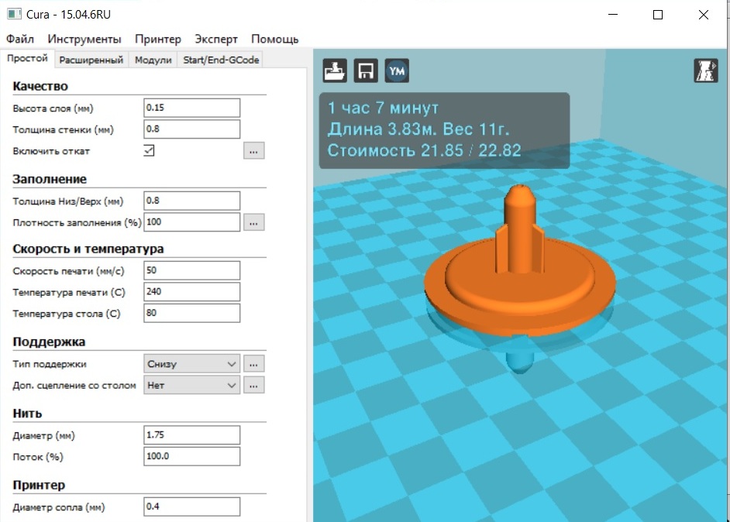Open extra settings next to Доп. сцепление со столом
730x522 pixels.
pos(253,385)
